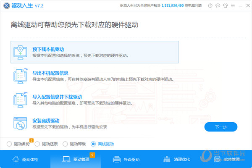Click the orange 5 badge on 驱动管理
Viewport: 252px width, 168px height.
pyautogui.click(x=92, y=155)
